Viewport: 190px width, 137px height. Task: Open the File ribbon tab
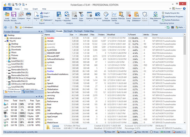(x=8, y=9)
